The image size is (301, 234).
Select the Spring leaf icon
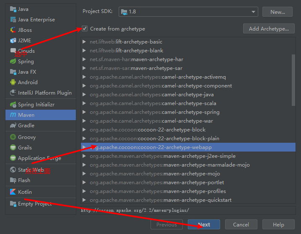tap(13, 62)
